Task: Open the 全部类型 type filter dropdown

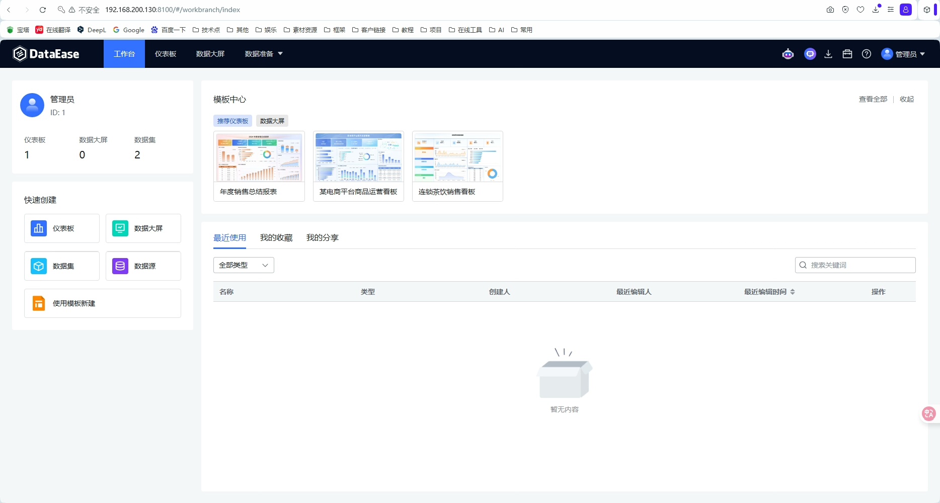Action: [244, 265]
